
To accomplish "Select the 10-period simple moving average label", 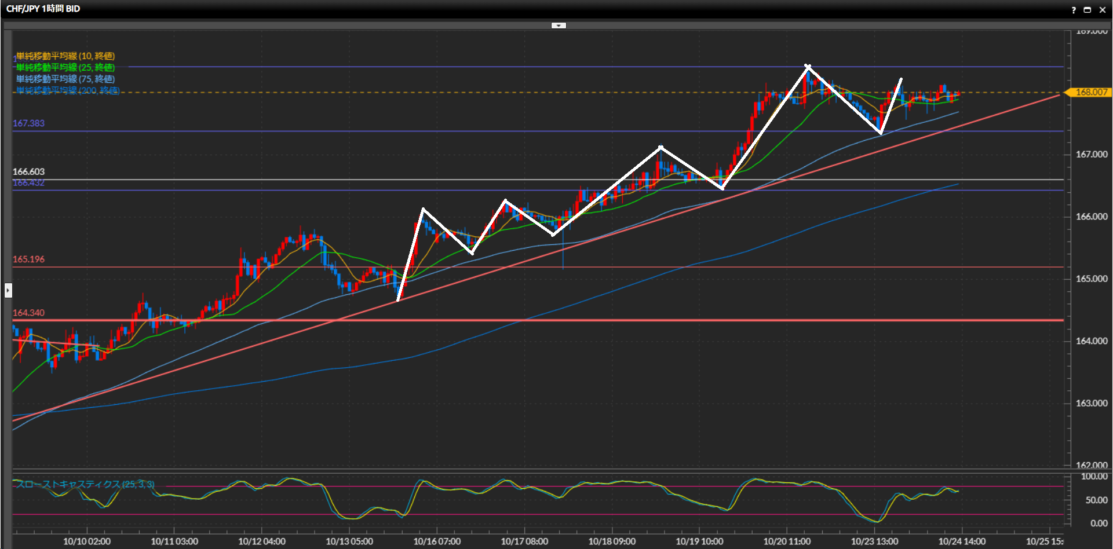I will (x=65, y=56).
